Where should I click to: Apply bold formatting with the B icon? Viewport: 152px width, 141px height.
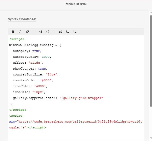pyautogui.click(x=13, y=32)
